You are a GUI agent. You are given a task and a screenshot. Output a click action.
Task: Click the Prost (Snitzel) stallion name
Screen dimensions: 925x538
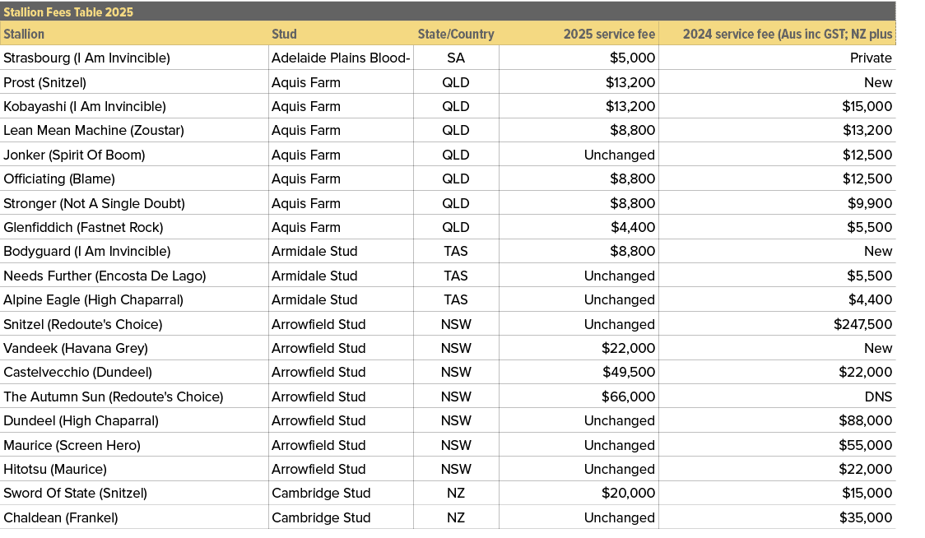click(48, 82)
